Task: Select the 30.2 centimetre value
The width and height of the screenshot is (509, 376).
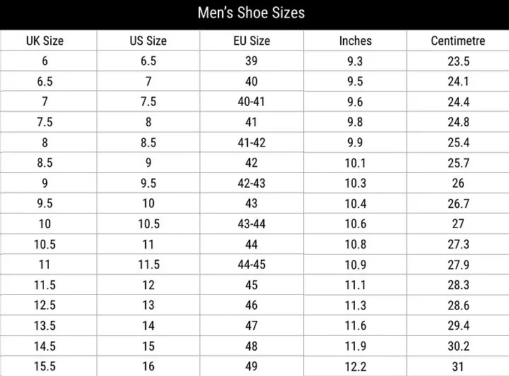Action: pos(458,346)
